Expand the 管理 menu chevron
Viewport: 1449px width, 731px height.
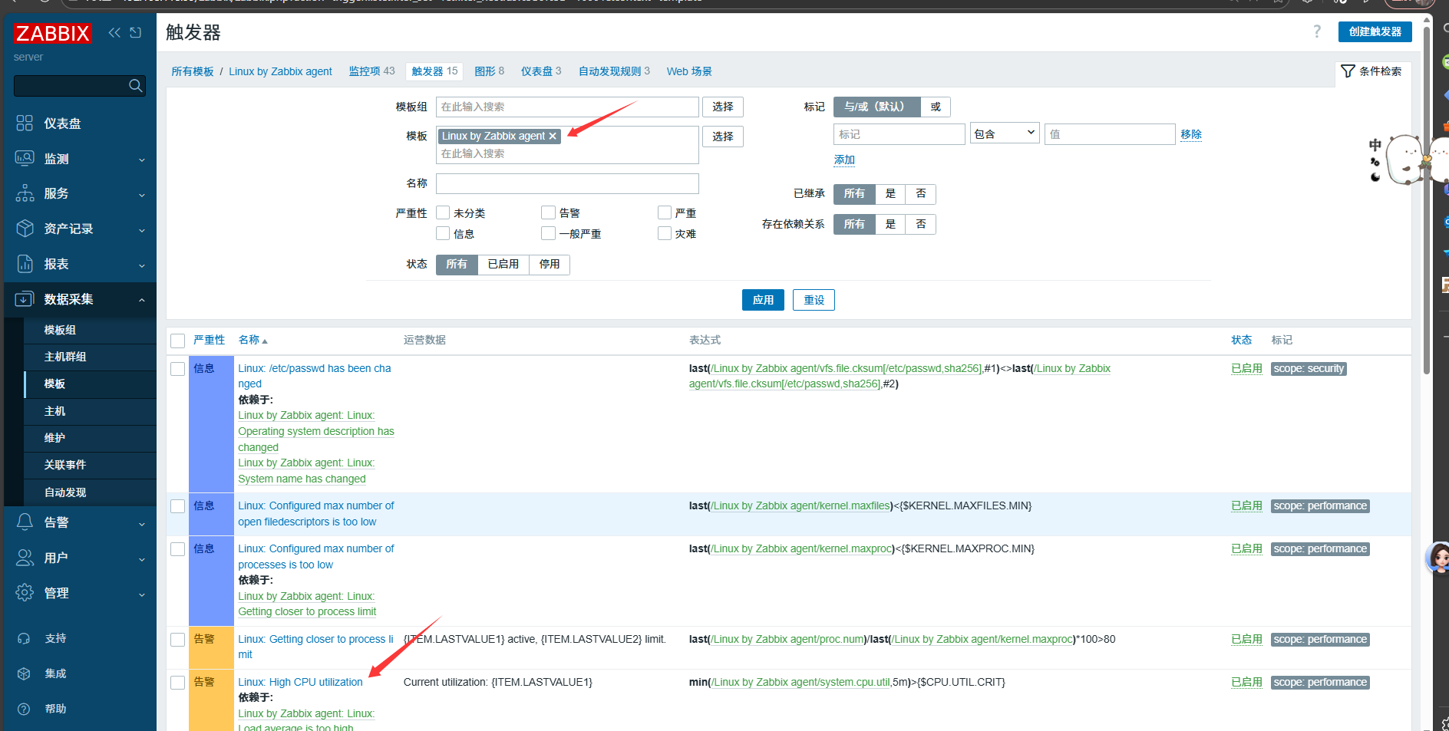[142, 594]
